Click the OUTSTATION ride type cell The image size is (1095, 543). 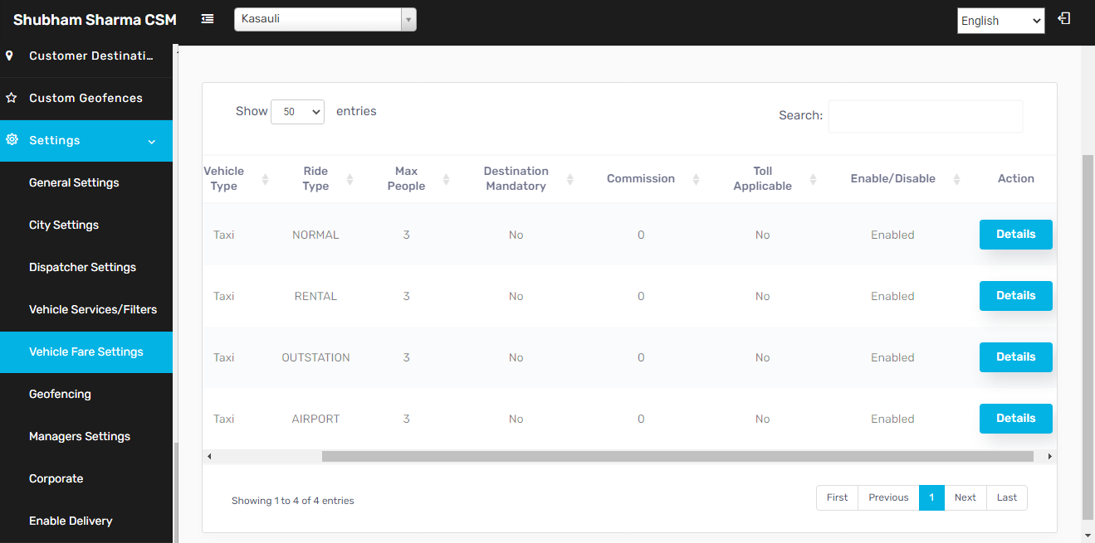coord(315,357)
